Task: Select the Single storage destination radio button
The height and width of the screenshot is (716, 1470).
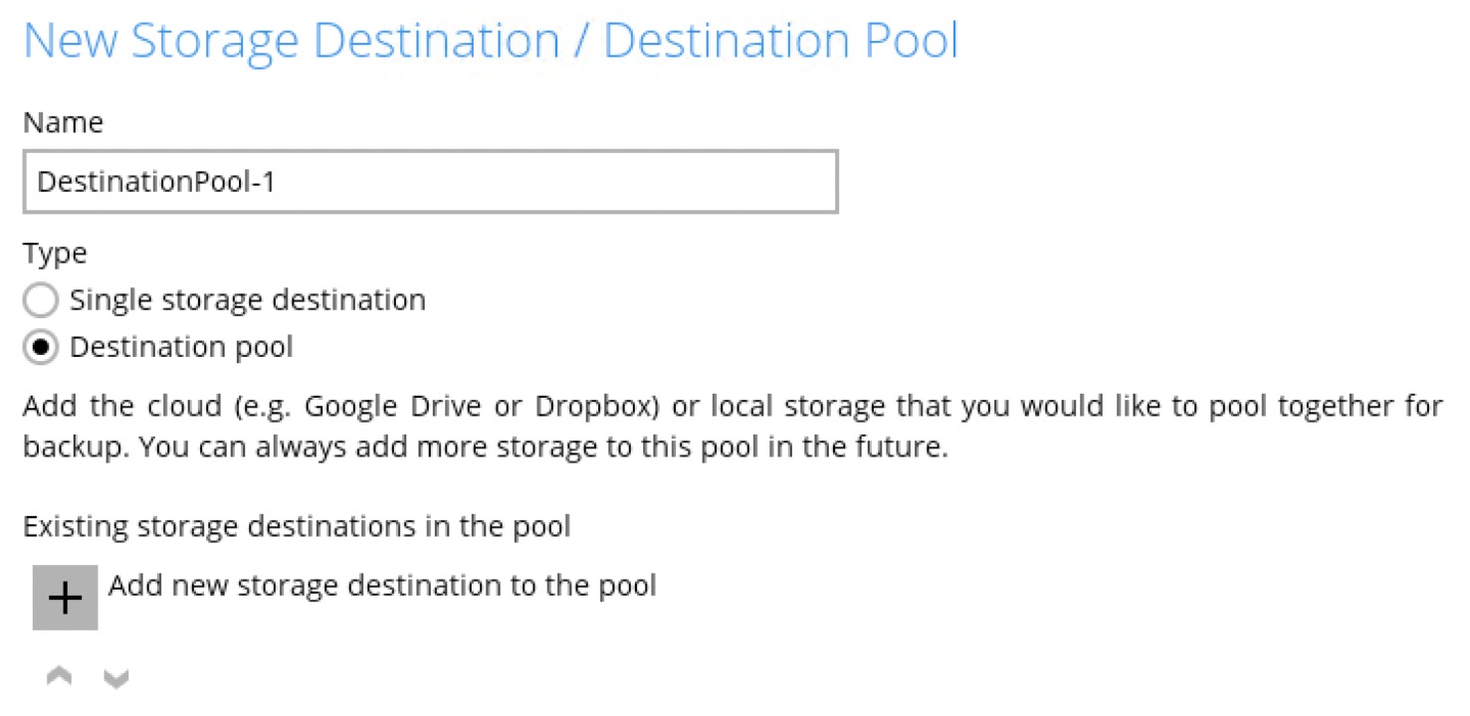Action: [40, 300]
